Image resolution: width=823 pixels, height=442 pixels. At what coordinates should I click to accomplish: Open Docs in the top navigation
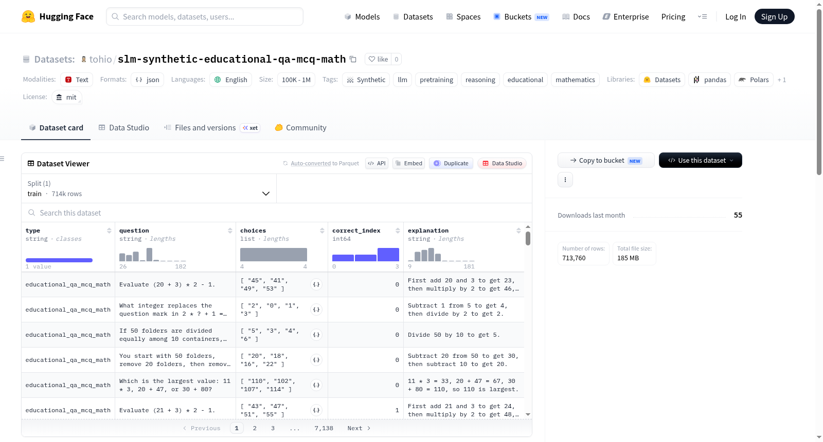[x=576, y=16]
